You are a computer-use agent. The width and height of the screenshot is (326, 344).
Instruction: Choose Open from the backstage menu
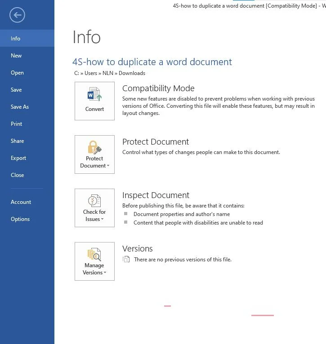27,73
